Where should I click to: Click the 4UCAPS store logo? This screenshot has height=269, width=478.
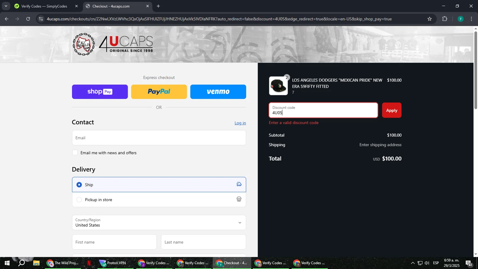113,44
